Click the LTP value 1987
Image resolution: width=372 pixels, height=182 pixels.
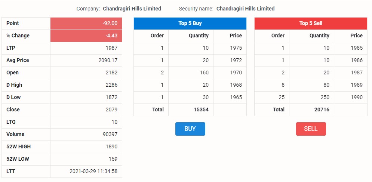coord(111,48)
